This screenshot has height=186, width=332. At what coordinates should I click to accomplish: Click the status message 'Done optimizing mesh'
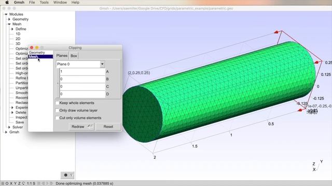84,183
